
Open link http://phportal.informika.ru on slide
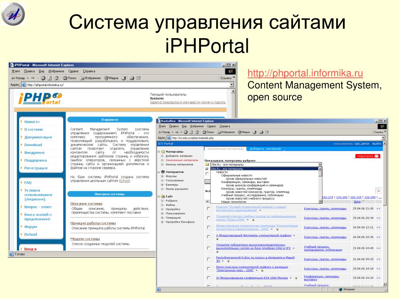(305, 73)
